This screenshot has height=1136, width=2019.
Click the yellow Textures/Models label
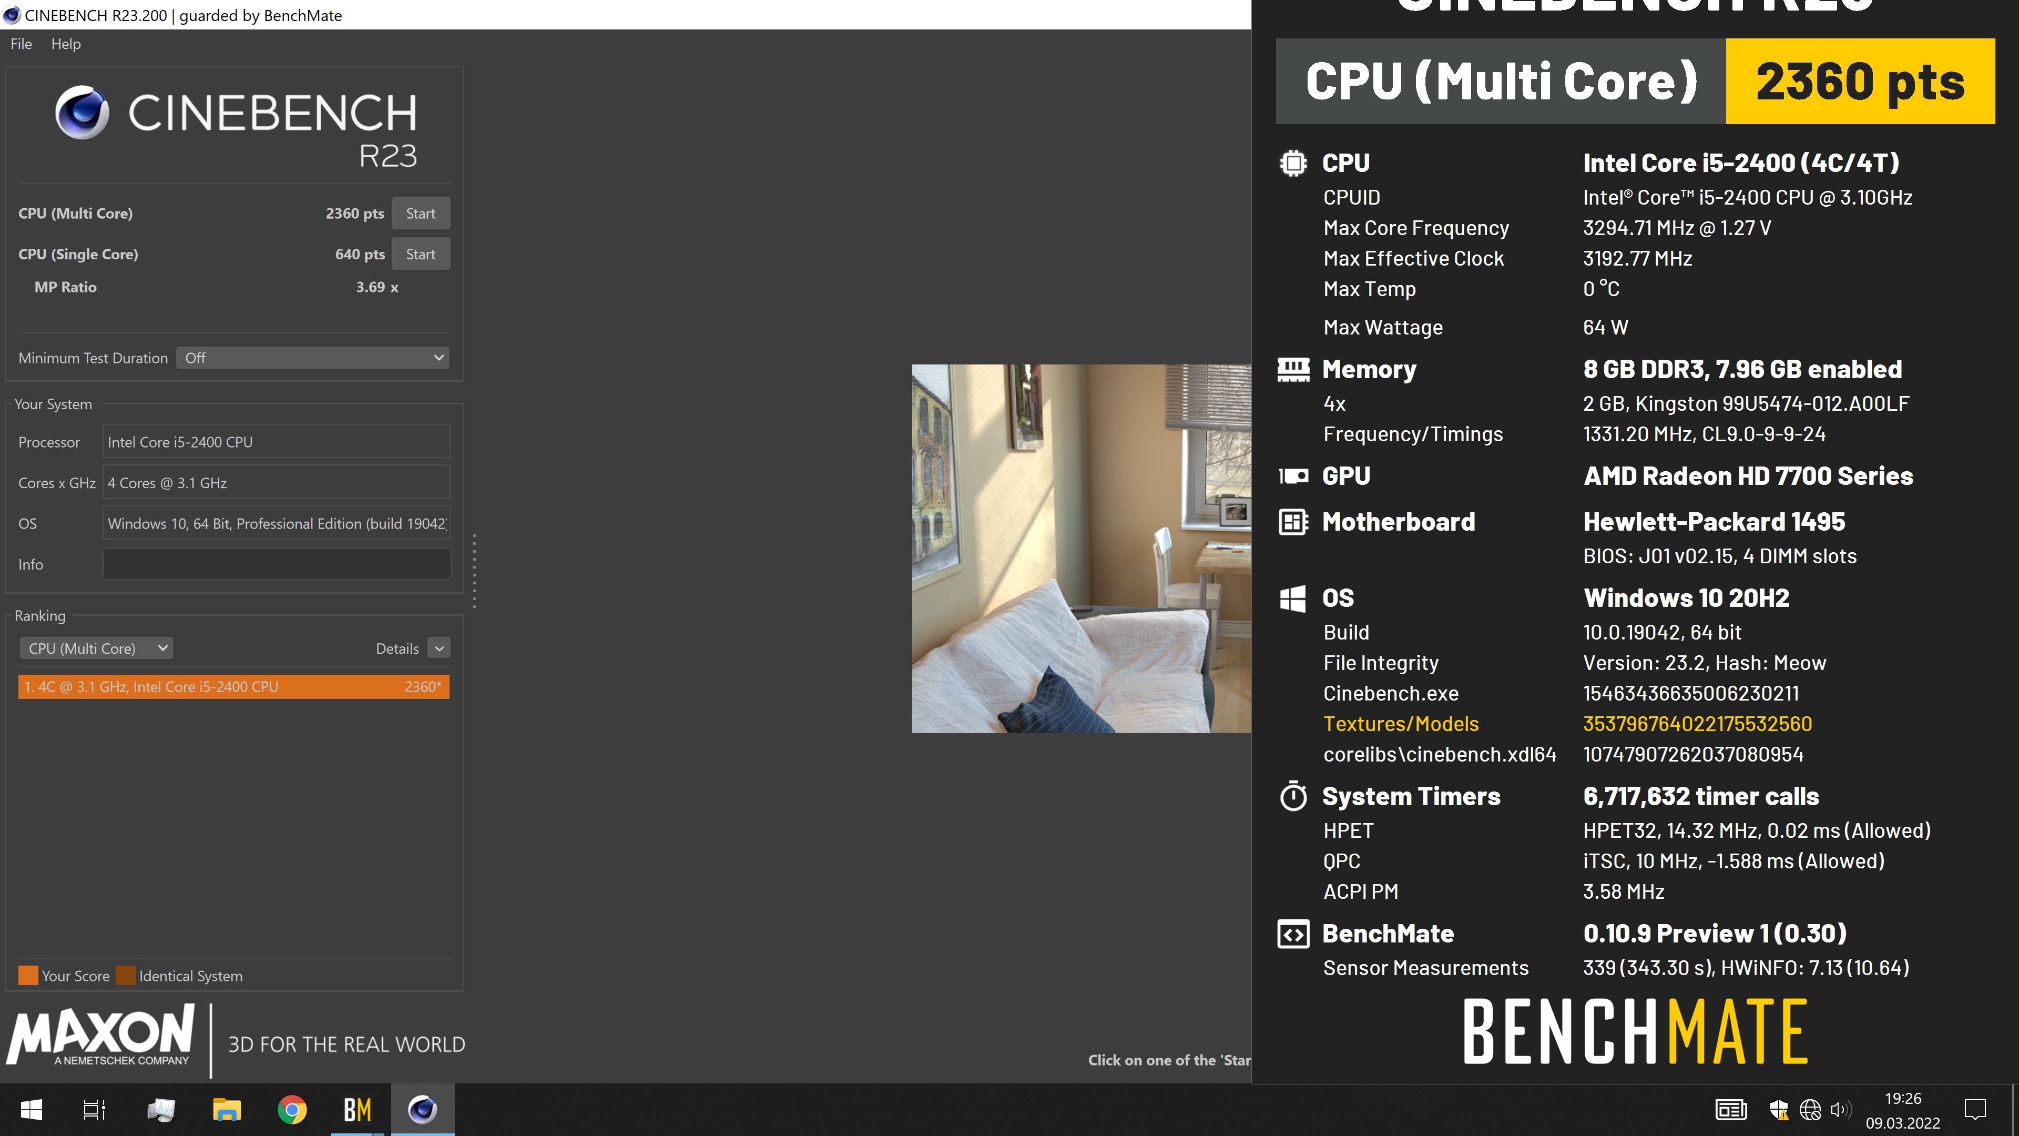(1401, 724)
